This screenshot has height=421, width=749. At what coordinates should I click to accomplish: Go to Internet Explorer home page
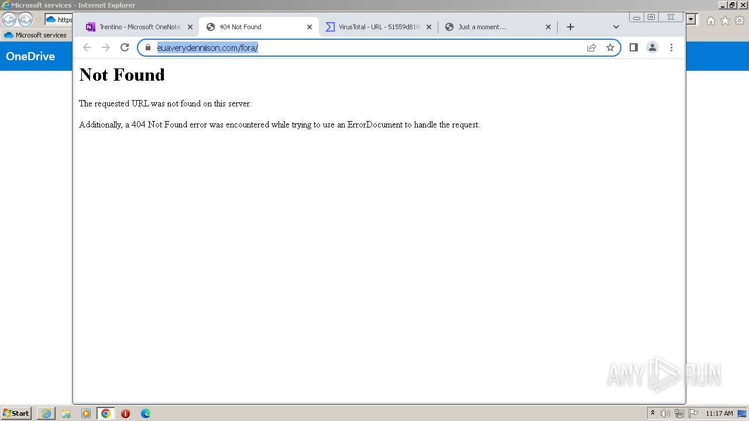[710, 20]
